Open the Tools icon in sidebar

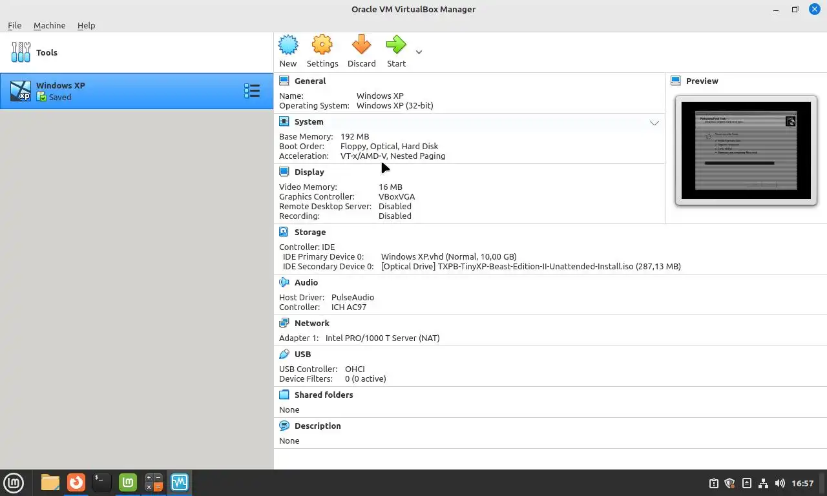pyautogui.click(x=21, y=52)
